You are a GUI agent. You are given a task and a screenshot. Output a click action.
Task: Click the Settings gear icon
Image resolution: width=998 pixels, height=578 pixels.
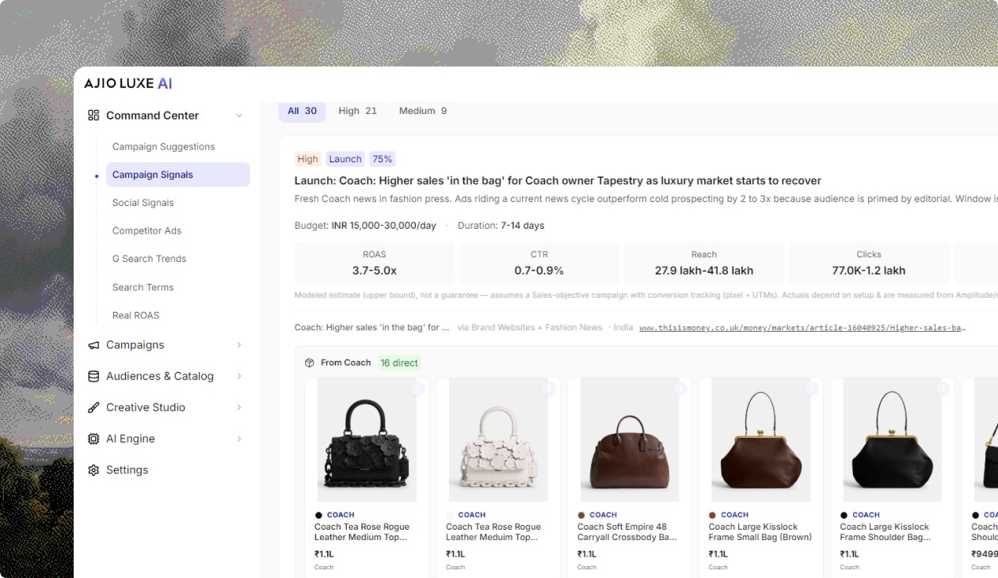[93, 470]
